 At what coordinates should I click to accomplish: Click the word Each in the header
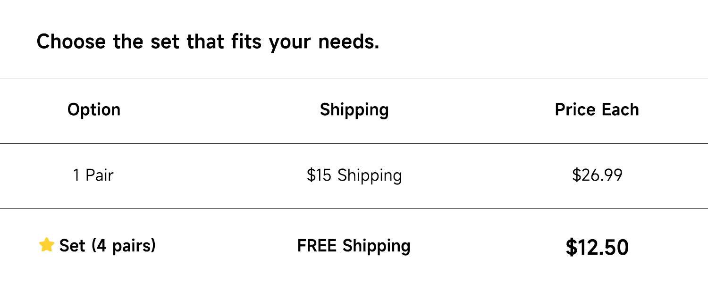[619, 109]
